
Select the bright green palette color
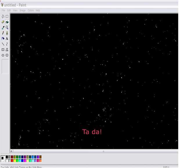[17, 160]
